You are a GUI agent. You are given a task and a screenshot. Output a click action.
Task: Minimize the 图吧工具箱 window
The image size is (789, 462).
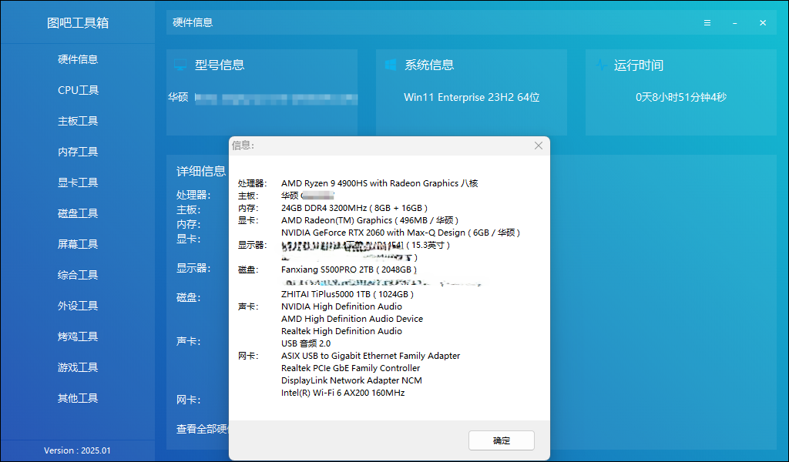(735, 22)
